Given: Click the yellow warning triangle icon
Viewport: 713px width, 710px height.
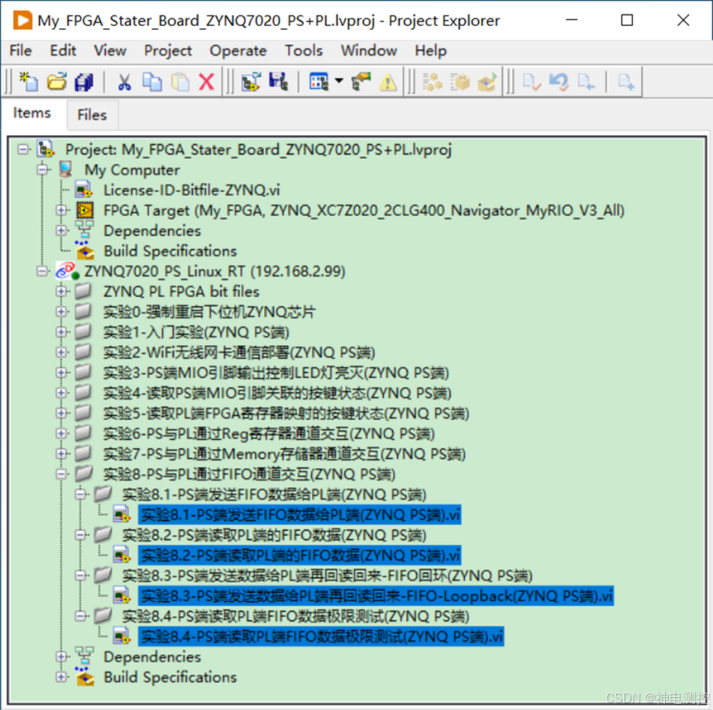Looking at the screenshot, I should pos(388,82).
